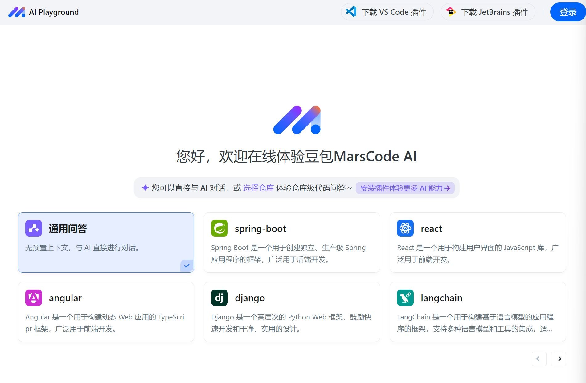Open the 选择仓库 link
Screen dimensions: 586x383
(258, 188)
